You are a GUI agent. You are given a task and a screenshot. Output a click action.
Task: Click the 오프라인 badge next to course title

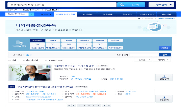(x=81, y=87)
